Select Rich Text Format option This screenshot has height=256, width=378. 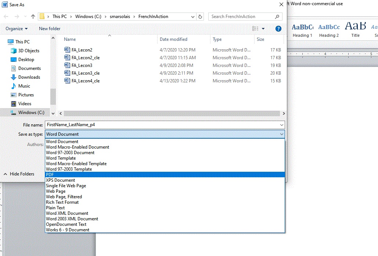[165, 202]
